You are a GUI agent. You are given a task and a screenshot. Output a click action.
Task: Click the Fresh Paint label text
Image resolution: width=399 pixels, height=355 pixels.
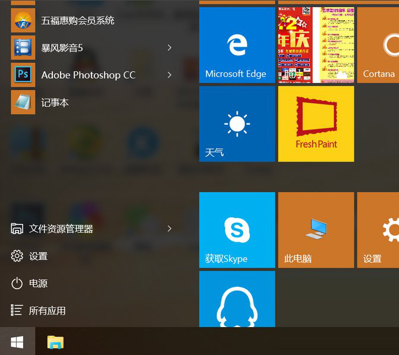coord(316,144)
